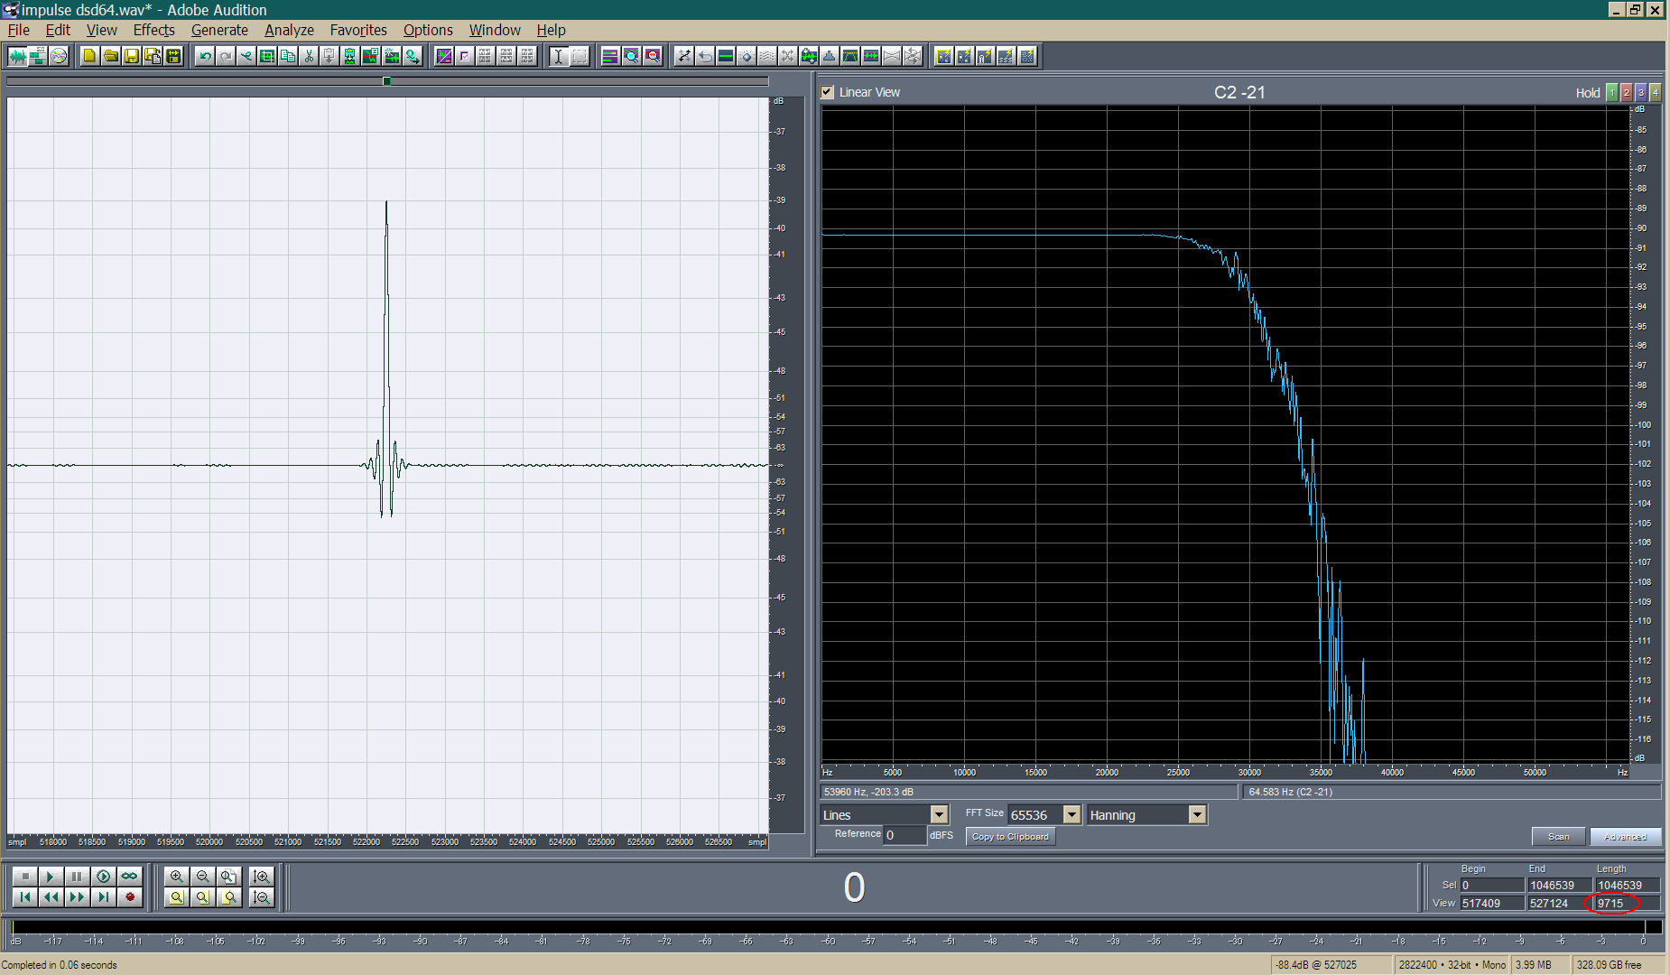Zoom out horizontally with magnifier minus
The width and height of the screenshot is (1670, 975).
pos(203,877)
